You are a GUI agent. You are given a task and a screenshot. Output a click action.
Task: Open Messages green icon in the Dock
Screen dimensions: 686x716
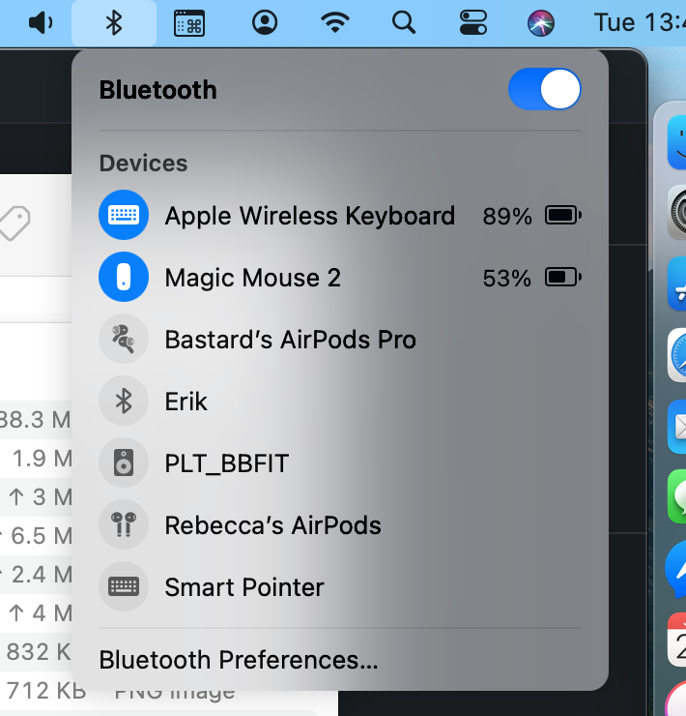pos(677,496)
